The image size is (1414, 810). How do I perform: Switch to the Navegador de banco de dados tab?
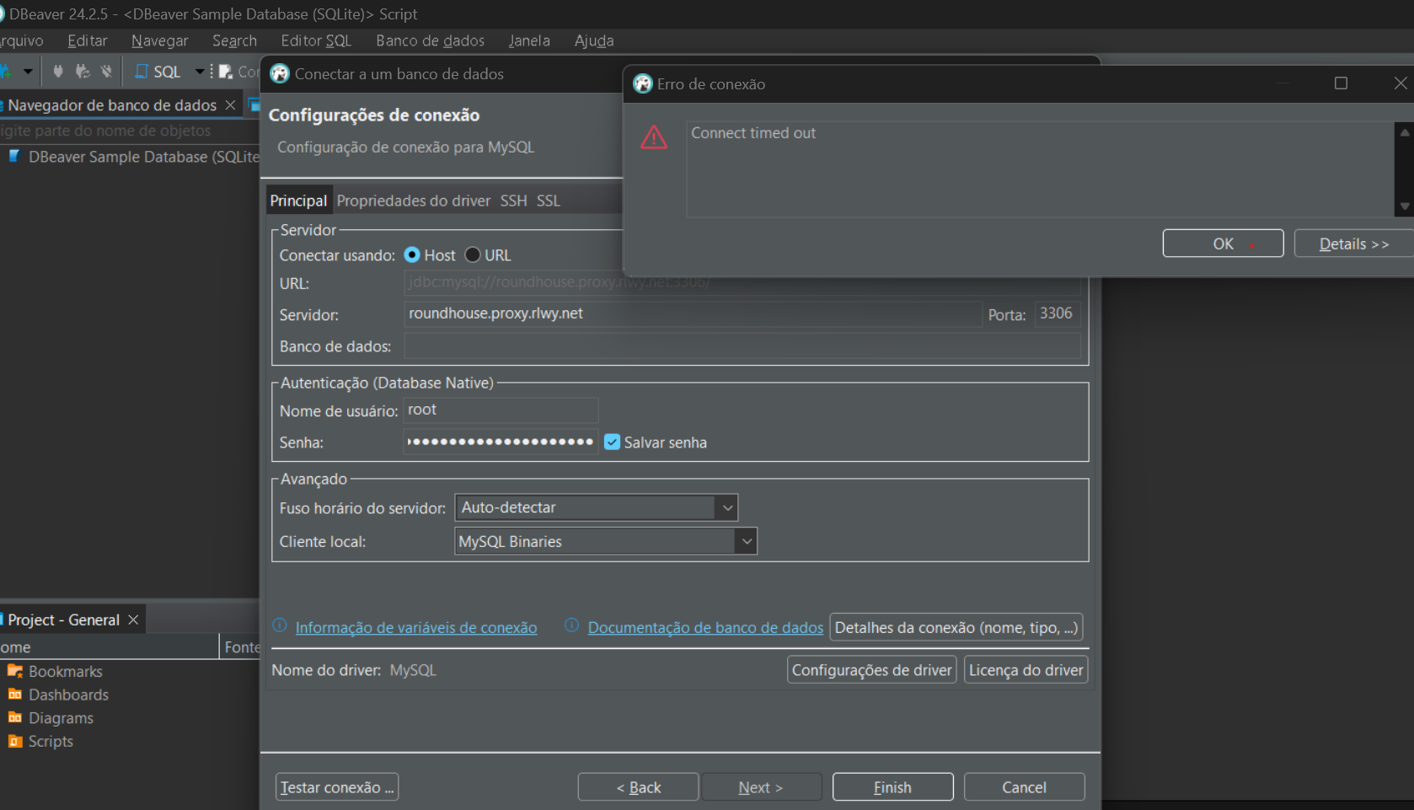(x=112, y=105)
